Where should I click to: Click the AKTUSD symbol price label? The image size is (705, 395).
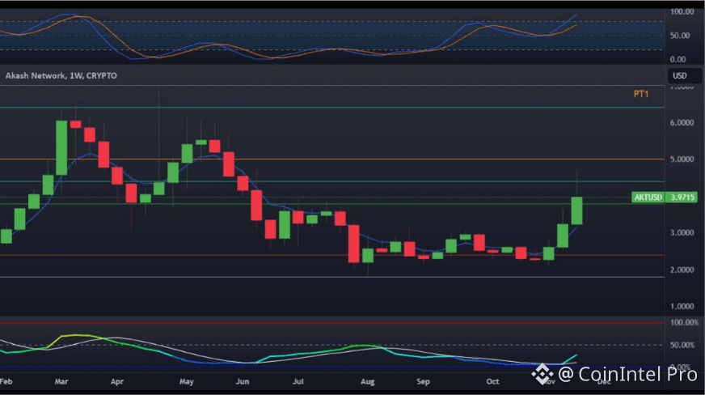(648, 197)
